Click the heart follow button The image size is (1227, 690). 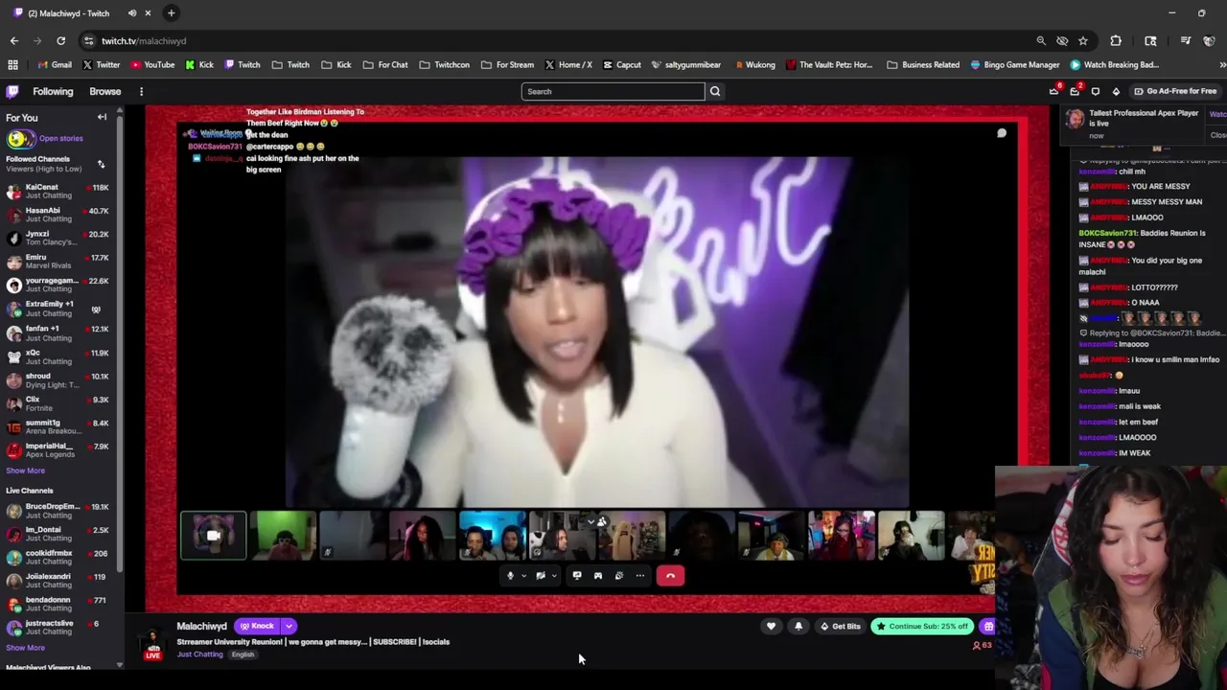point(771,627)
